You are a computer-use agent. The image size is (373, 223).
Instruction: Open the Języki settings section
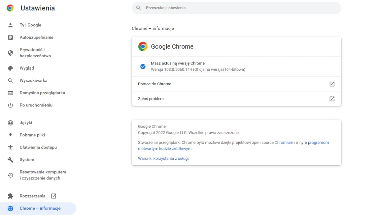click(x=26, y=123)
